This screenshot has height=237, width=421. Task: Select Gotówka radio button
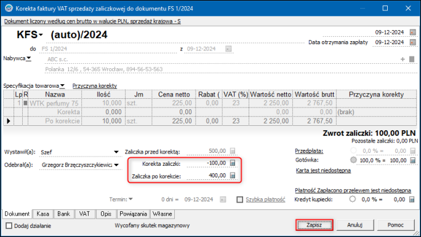click(x=353, y=160)
